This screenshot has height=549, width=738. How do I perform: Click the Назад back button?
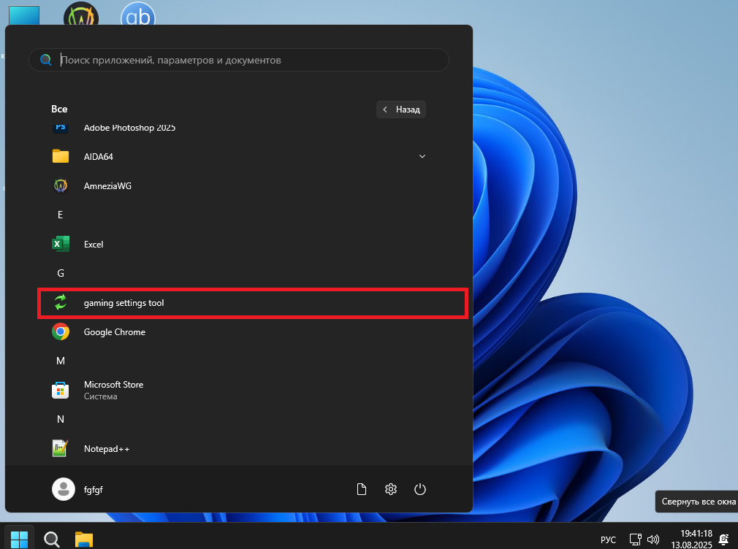pos(401,110)
